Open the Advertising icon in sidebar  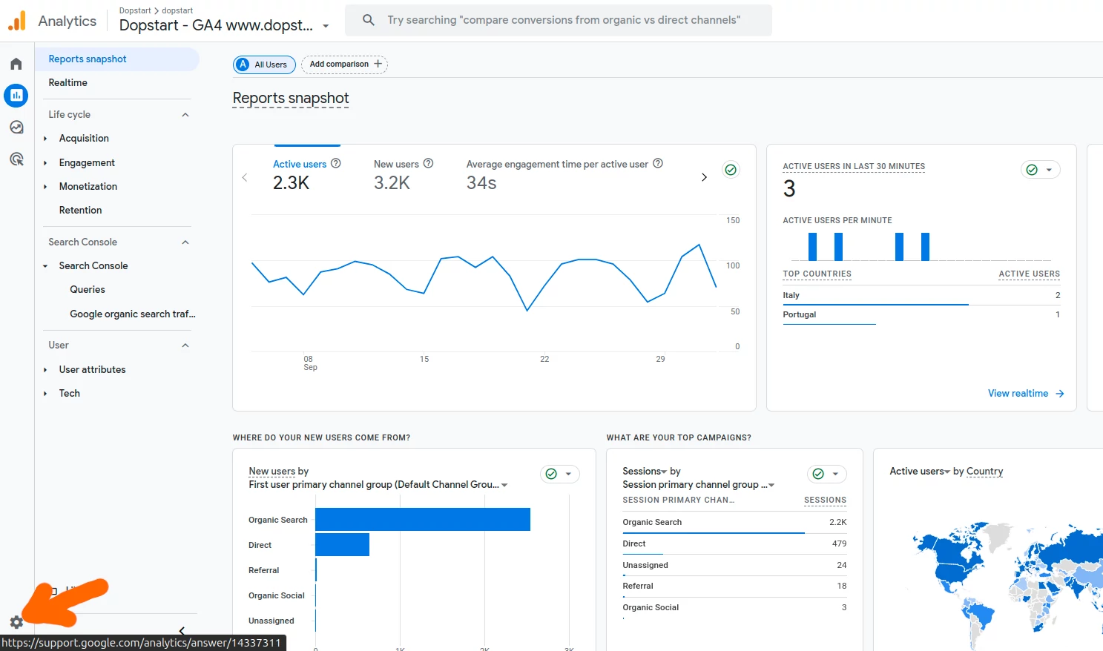pyautogui.click(x=16, y=159)
